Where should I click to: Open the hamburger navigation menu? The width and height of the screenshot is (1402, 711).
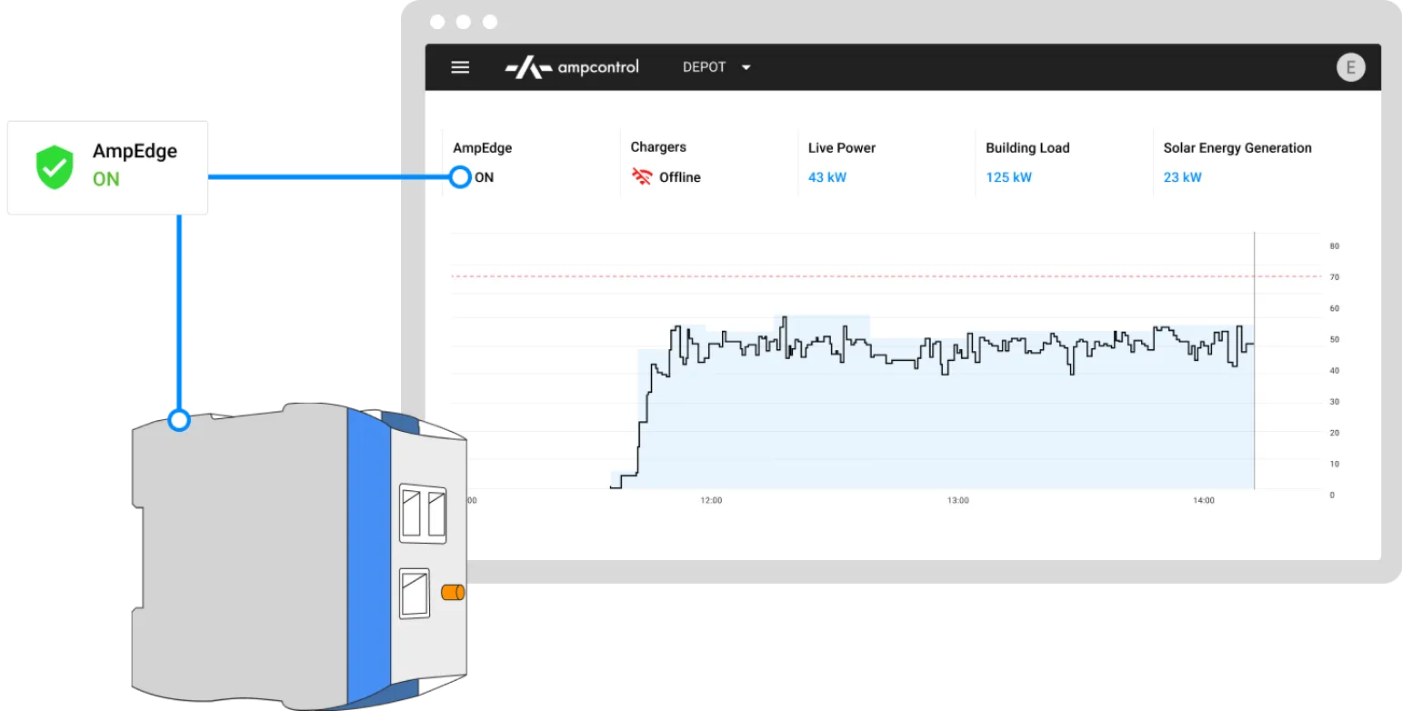point(460,67)
